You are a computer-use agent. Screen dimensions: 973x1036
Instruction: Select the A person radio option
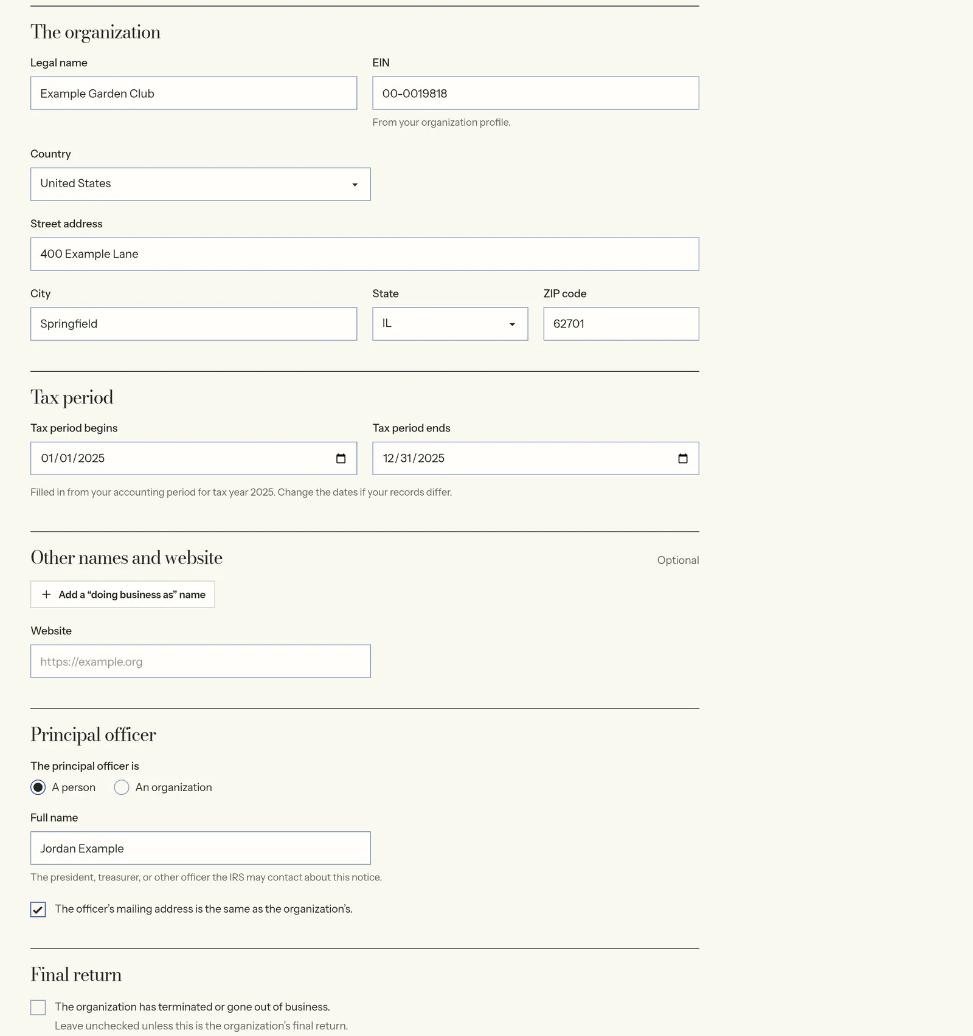point(38,787)
